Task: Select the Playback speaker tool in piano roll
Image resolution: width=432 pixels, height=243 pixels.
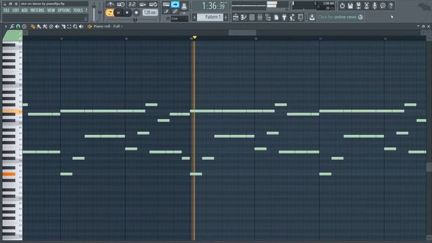Action: pyautogui.click(x=81, y=26)
